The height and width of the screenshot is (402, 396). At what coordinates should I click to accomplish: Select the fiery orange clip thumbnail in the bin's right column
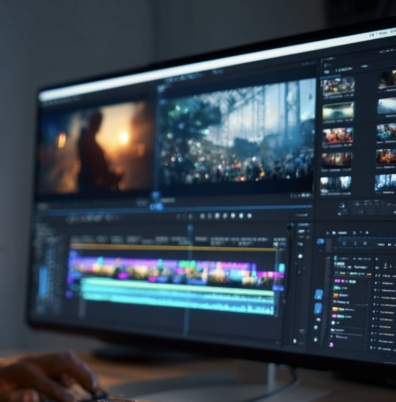(386, 156)
